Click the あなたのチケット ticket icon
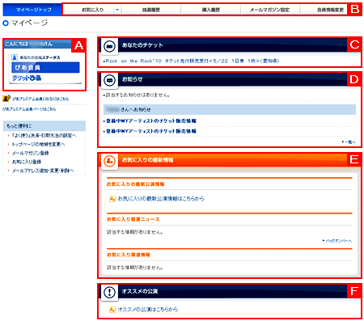Screen dimensions: 364x321 (x=109, y=46)
